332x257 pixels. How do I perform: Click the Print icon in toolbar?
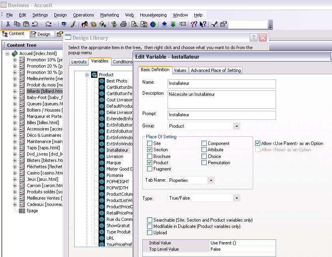(x=123, y=24)
